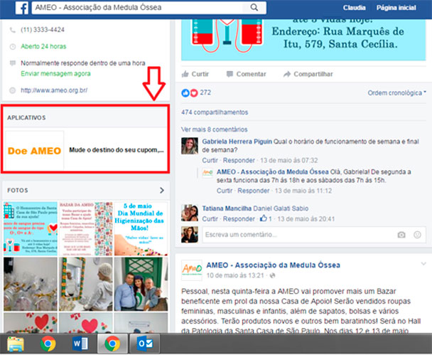This screenshot has width=432, height=355.
Task: Click Curtir under Gabriela's comment
Action: [x=210, y=160]
